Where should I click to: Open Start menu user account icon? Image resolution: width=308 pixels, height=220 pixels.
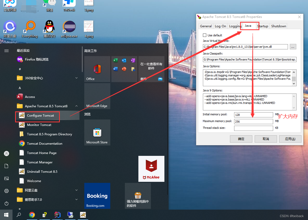7,153
